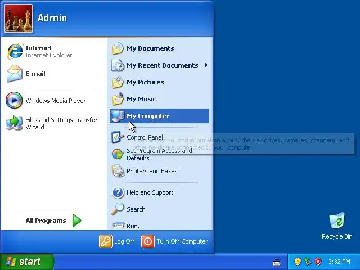360x270 pixels.
Task: Launch Windows Media Player icon
Action: click(x=14, y=100)
